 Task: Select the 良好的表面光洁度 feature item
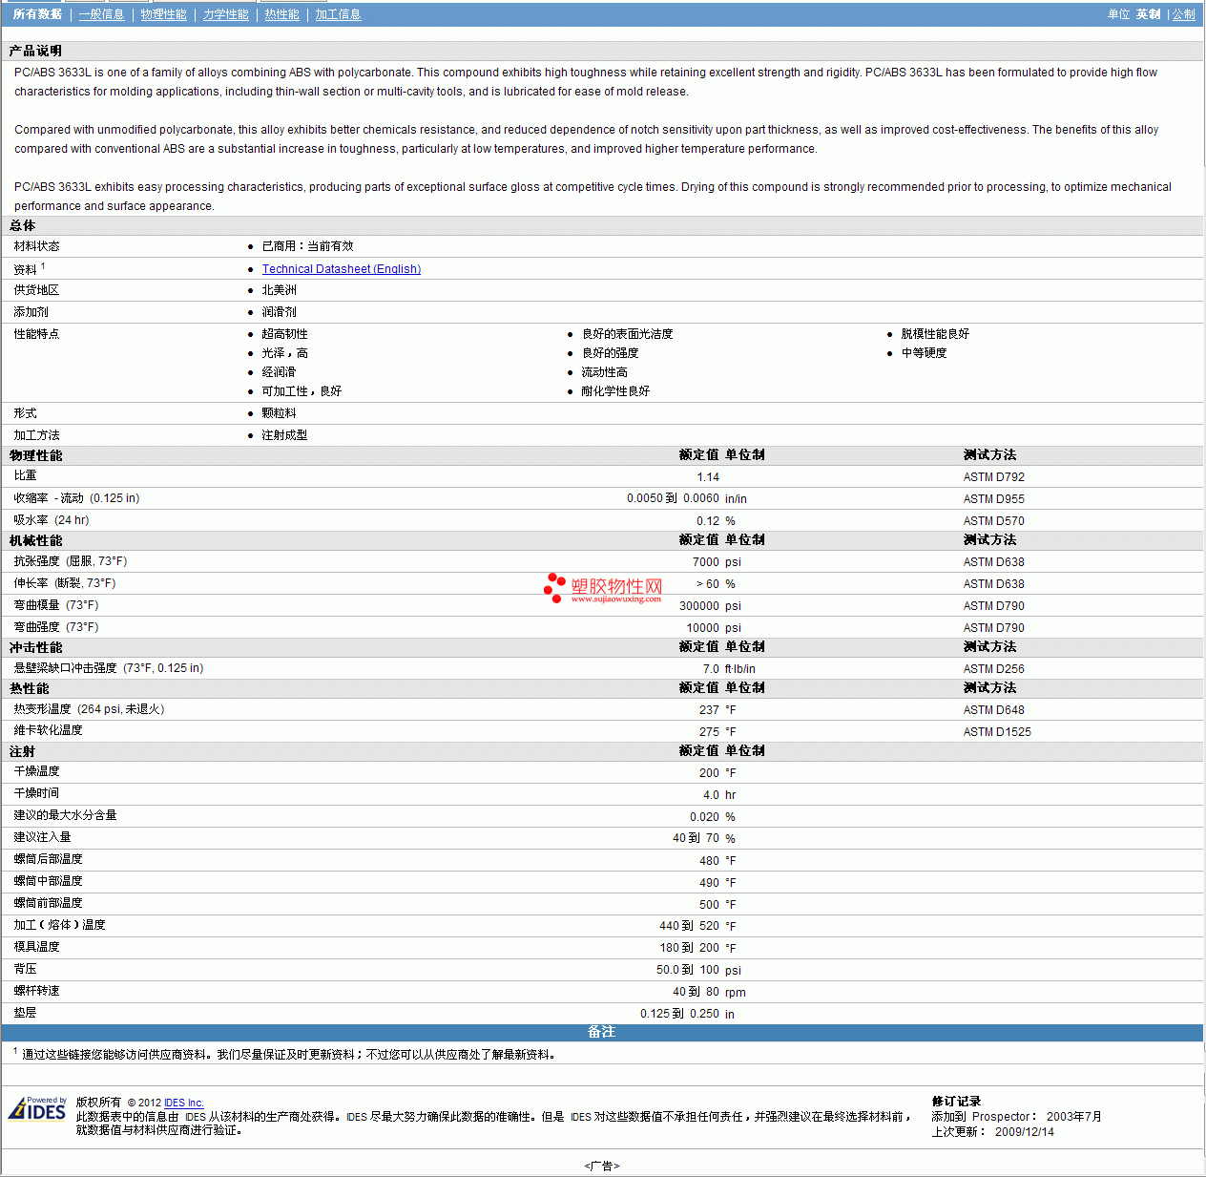tap(627, 334)
